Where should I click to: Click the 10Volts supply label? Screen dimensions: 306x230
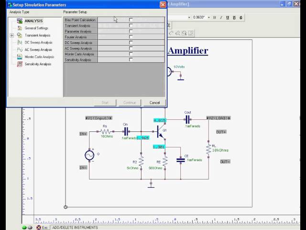pos(179,67)
